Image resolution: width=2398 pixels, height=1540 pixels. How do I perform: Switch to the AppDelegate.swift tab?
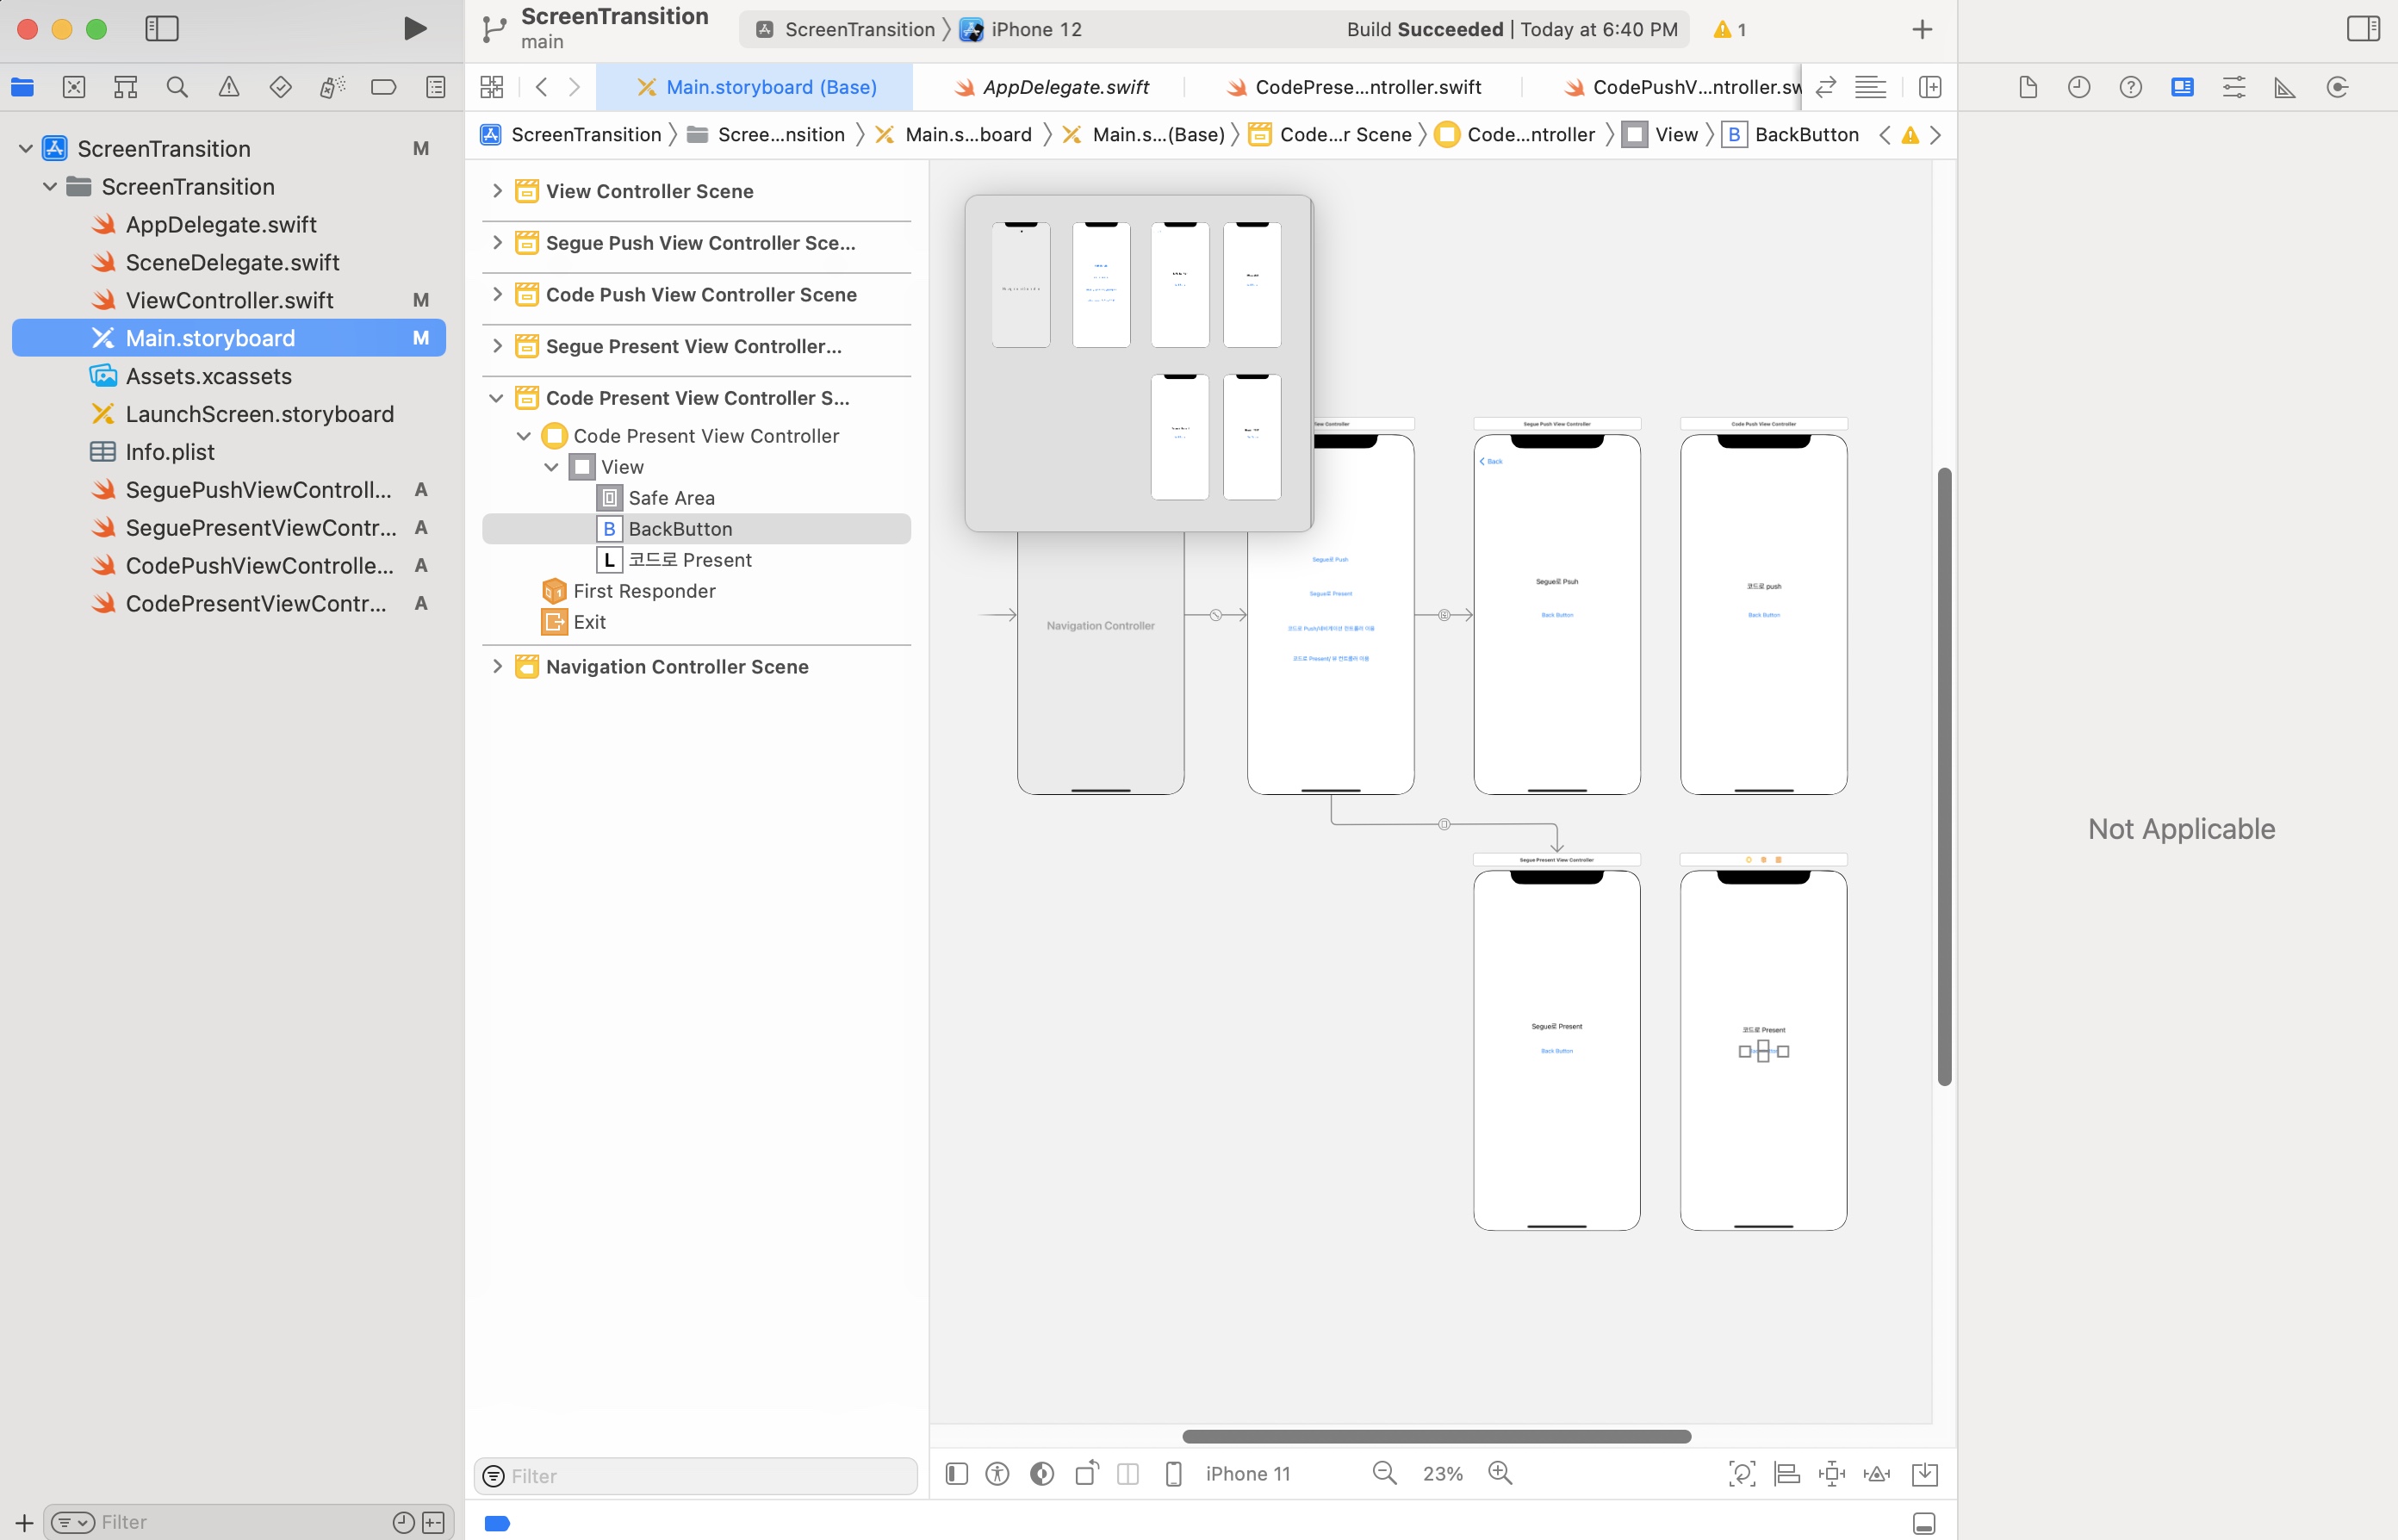click(x=1064, y=87)
